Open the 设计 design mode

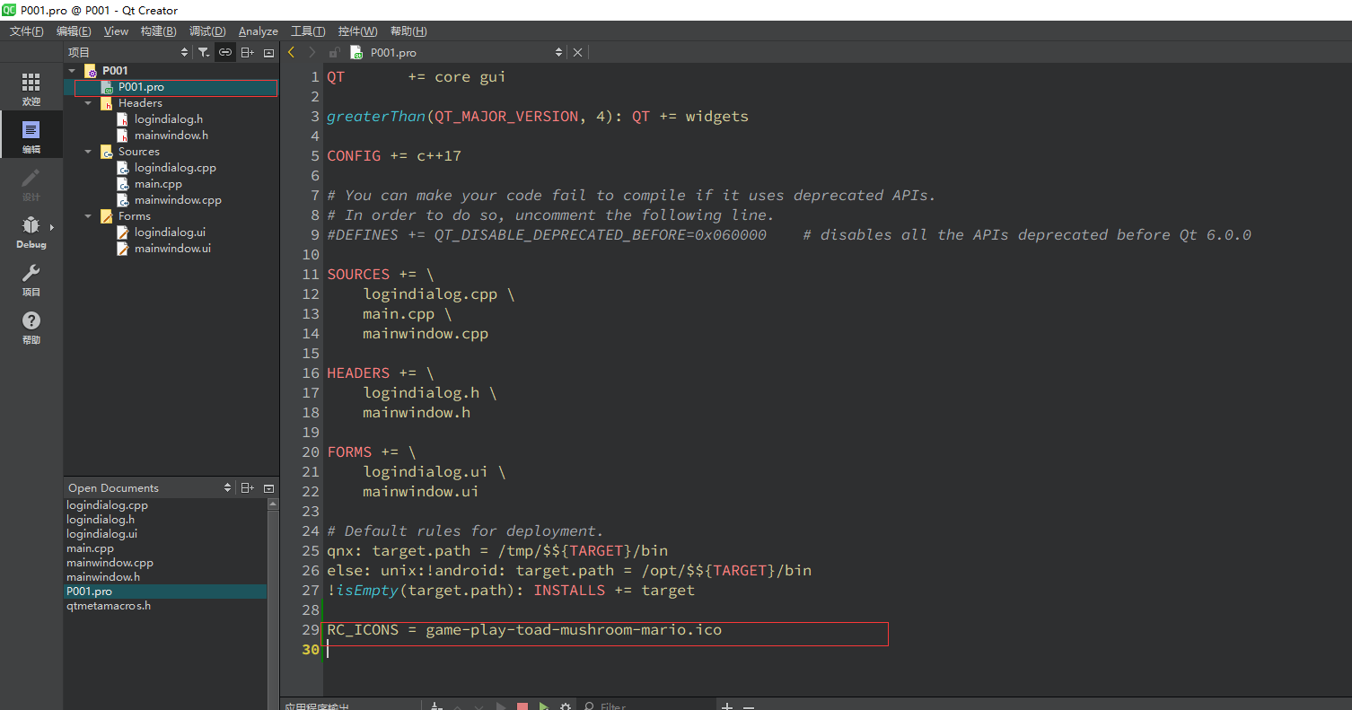31,184
